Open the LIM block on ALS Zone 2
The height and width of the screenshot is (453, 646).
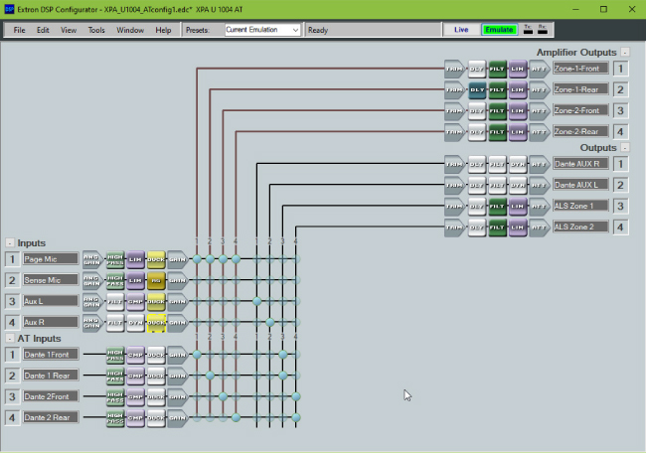tap(518, 227)
